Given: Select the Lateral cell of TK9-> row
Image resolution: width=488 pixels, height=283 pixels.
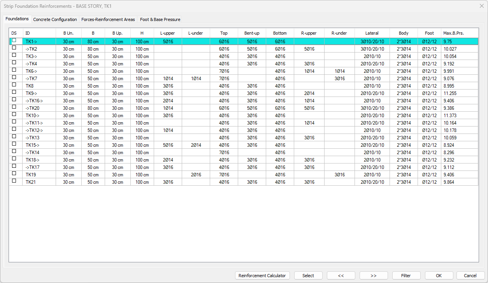Looking at the screenshot, I should click(x=372, y=93).
